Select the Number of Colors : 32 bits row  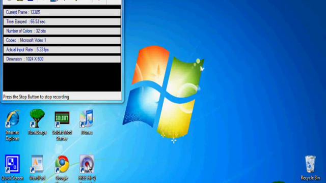click(62, 31)
